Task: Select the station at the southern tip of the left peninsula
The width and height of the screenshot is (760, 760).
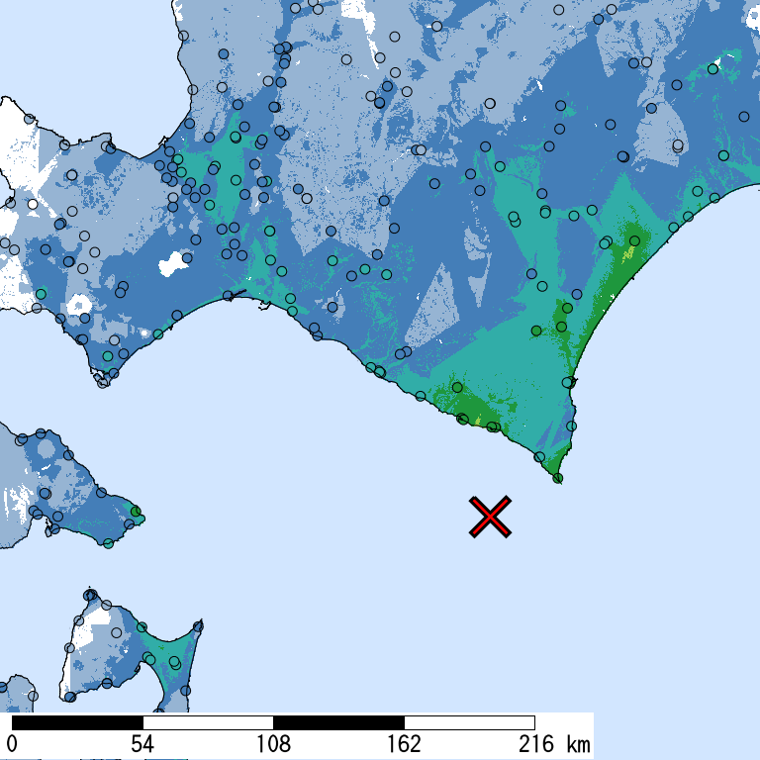Action: point(103,383)
